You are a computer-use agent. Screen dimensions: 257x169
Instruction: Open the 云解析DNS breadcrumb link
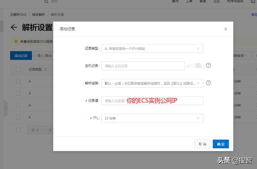pos(18,14)
